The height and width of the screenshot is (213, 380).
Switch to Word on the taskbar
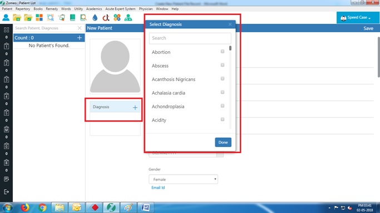point(146,207)
